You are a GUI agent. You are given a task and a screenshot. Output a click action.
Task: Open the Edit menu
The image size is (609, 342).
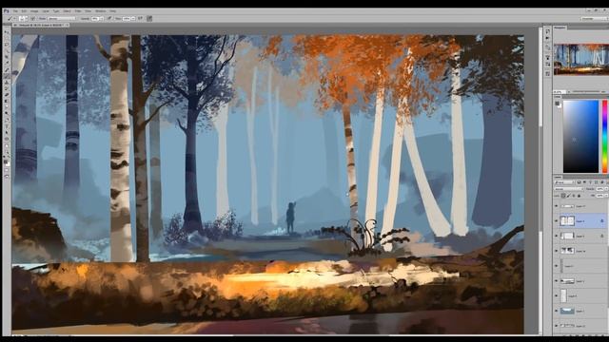tap(24, 10)
